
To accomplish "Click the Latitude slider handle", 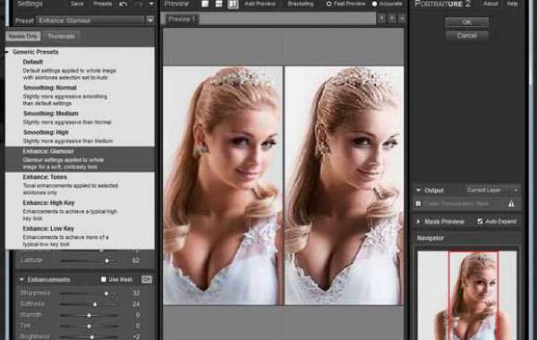I will [x=107, y=261].
